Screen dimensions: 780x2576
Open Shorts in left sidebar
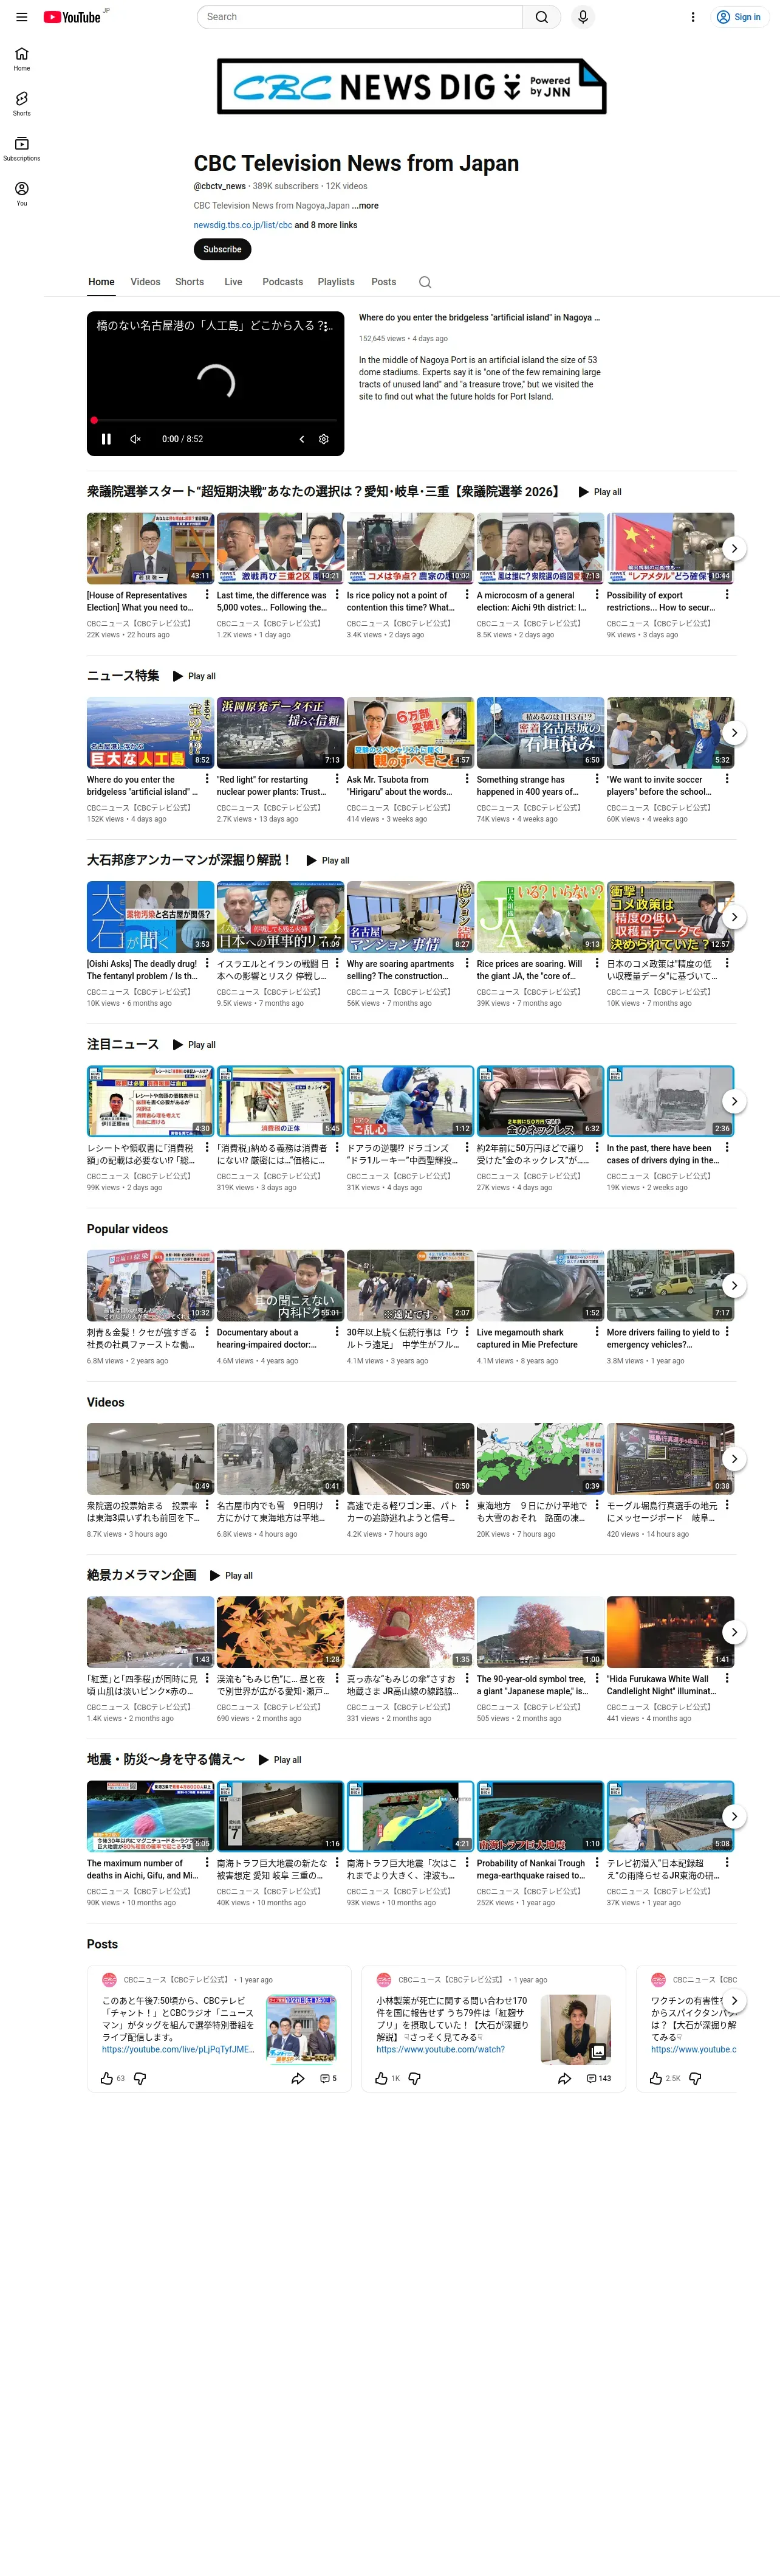[x=21, y=104]
